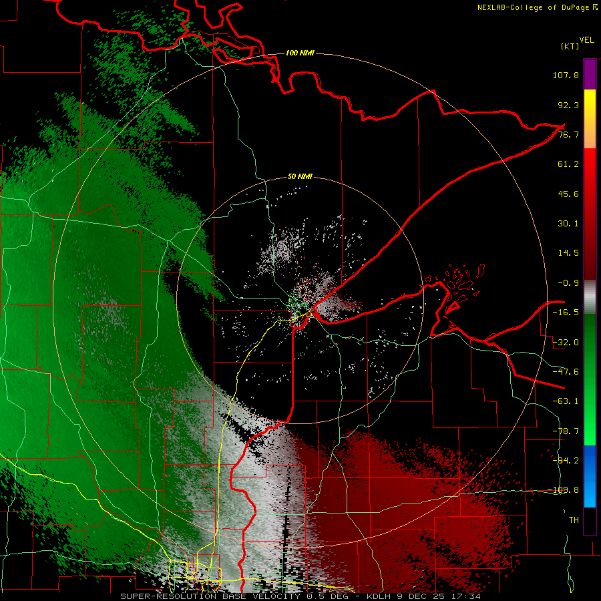This screenshot has width=601, height=601.
Task: Select the 107.8 value on the velocity scale
Action: [566, 75]
